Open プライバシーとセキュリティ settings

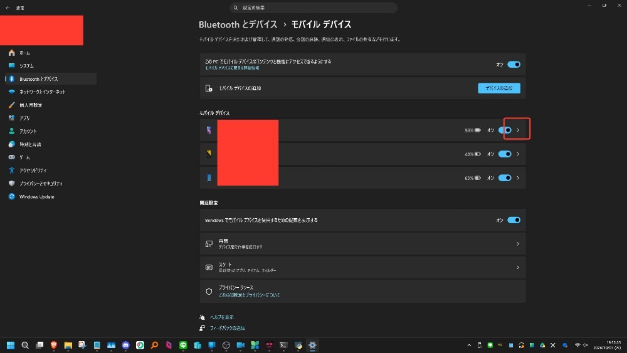pos(50,184)
